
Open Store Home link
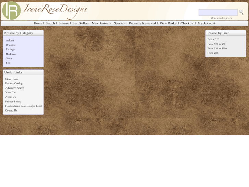(12, 79)
